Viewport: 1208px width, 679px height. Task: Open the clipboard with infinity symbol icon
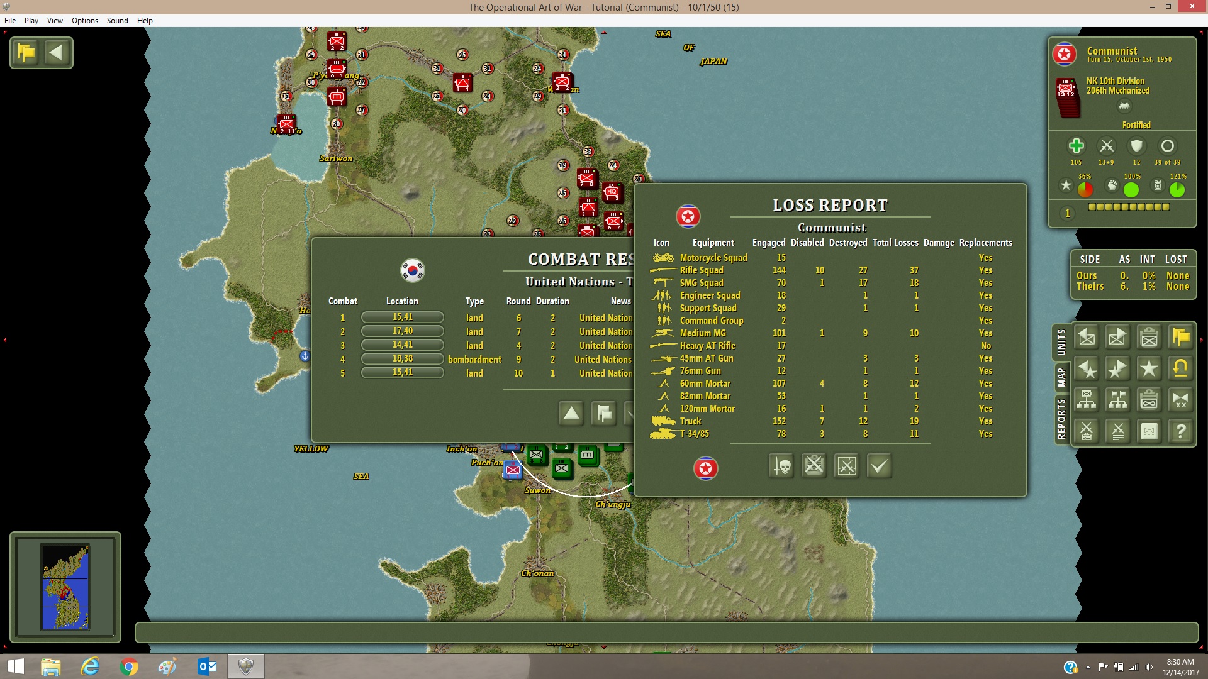pyautogui.click(x=1149, y=400)
